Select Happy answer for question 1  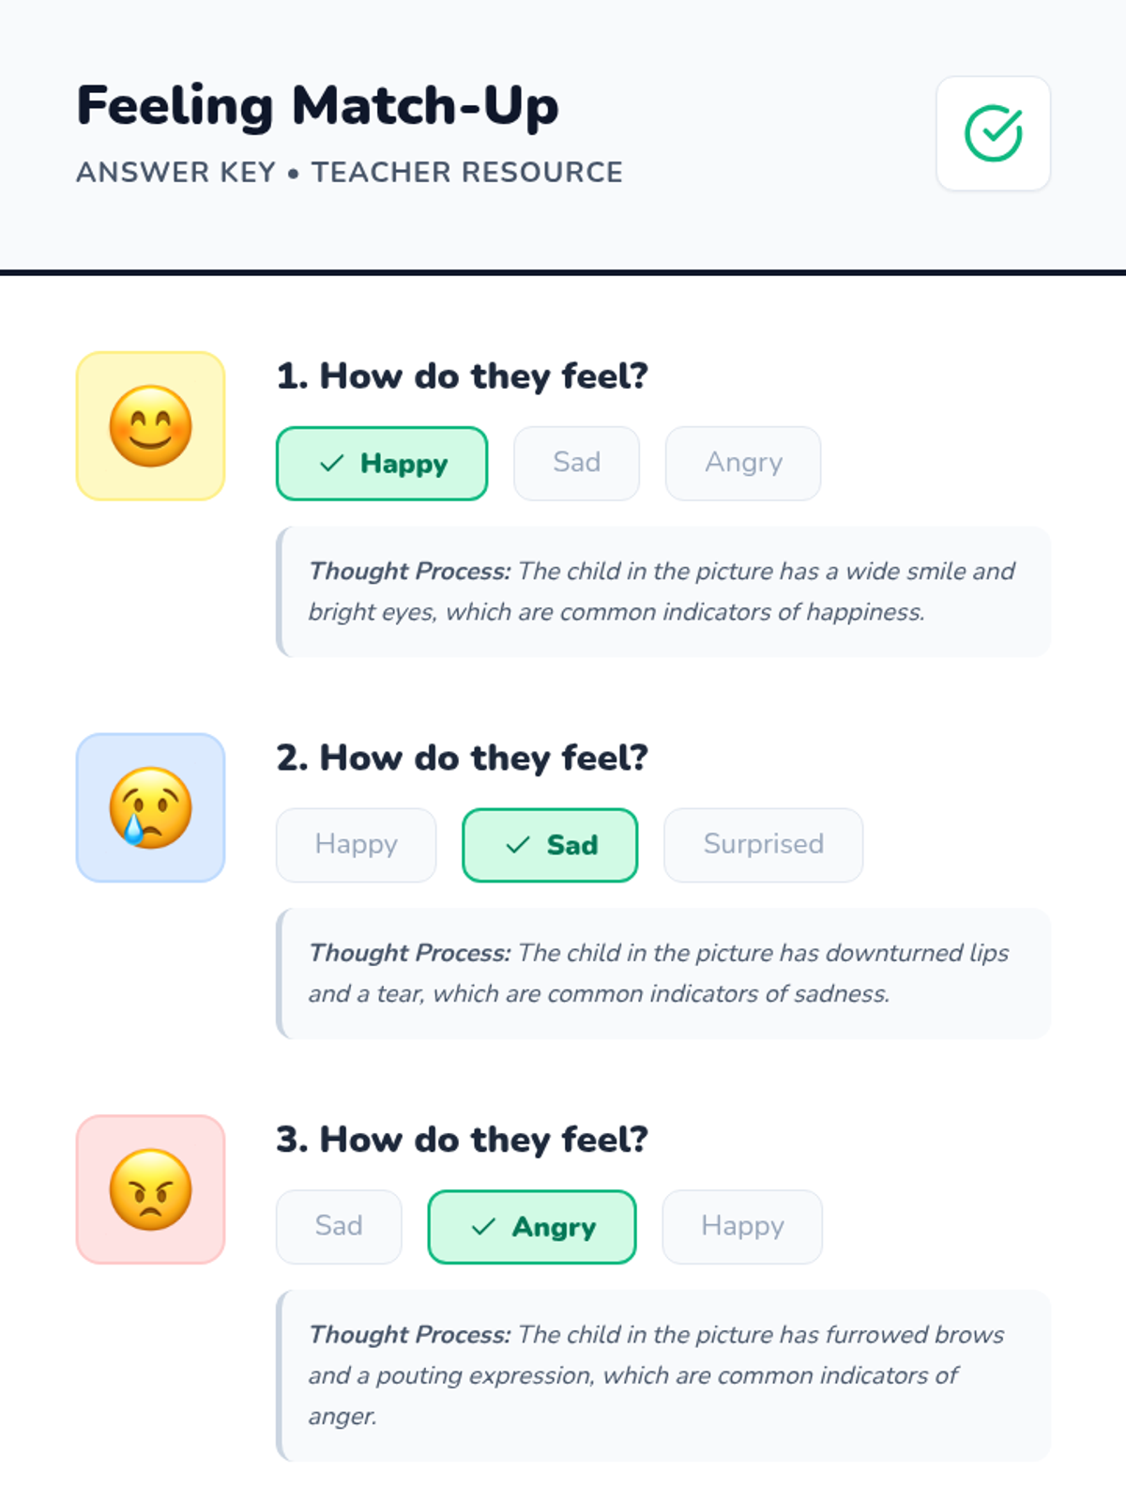tap(382, 464)
